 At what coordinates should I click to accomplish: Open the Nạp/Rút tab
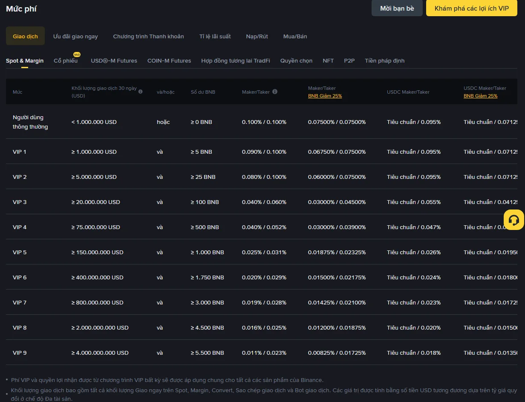click(257, 36)
